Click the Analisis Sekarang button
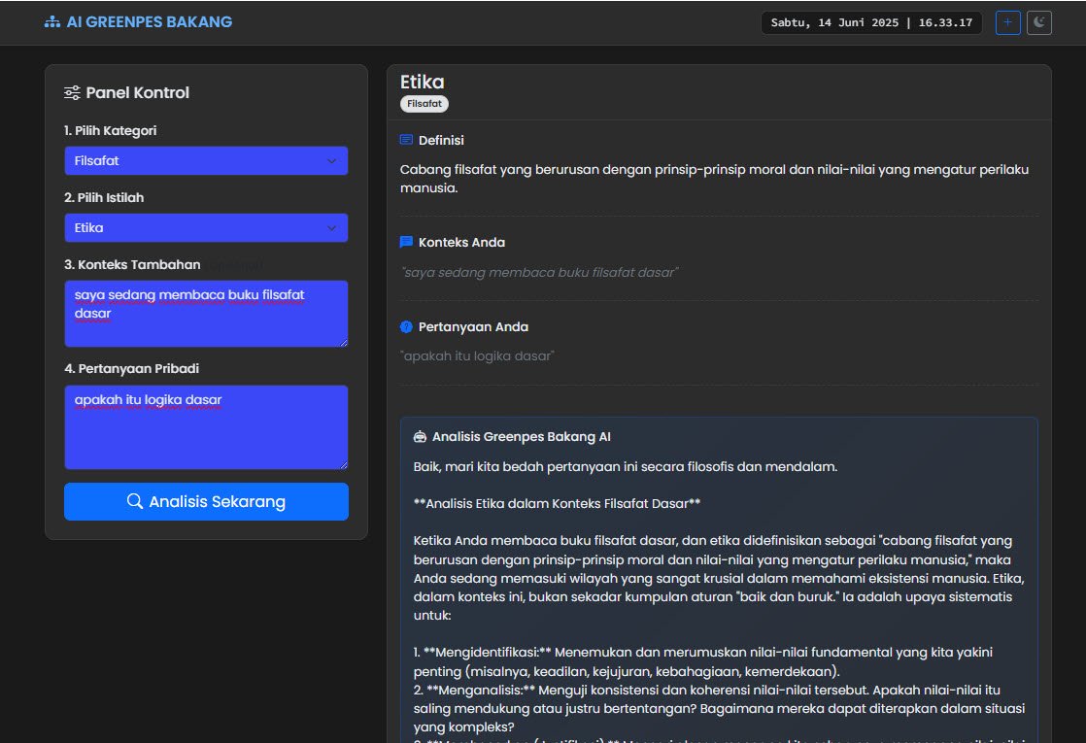This screenshot has width=1086, height=743. pyautogui.click(x=206, y=501)
